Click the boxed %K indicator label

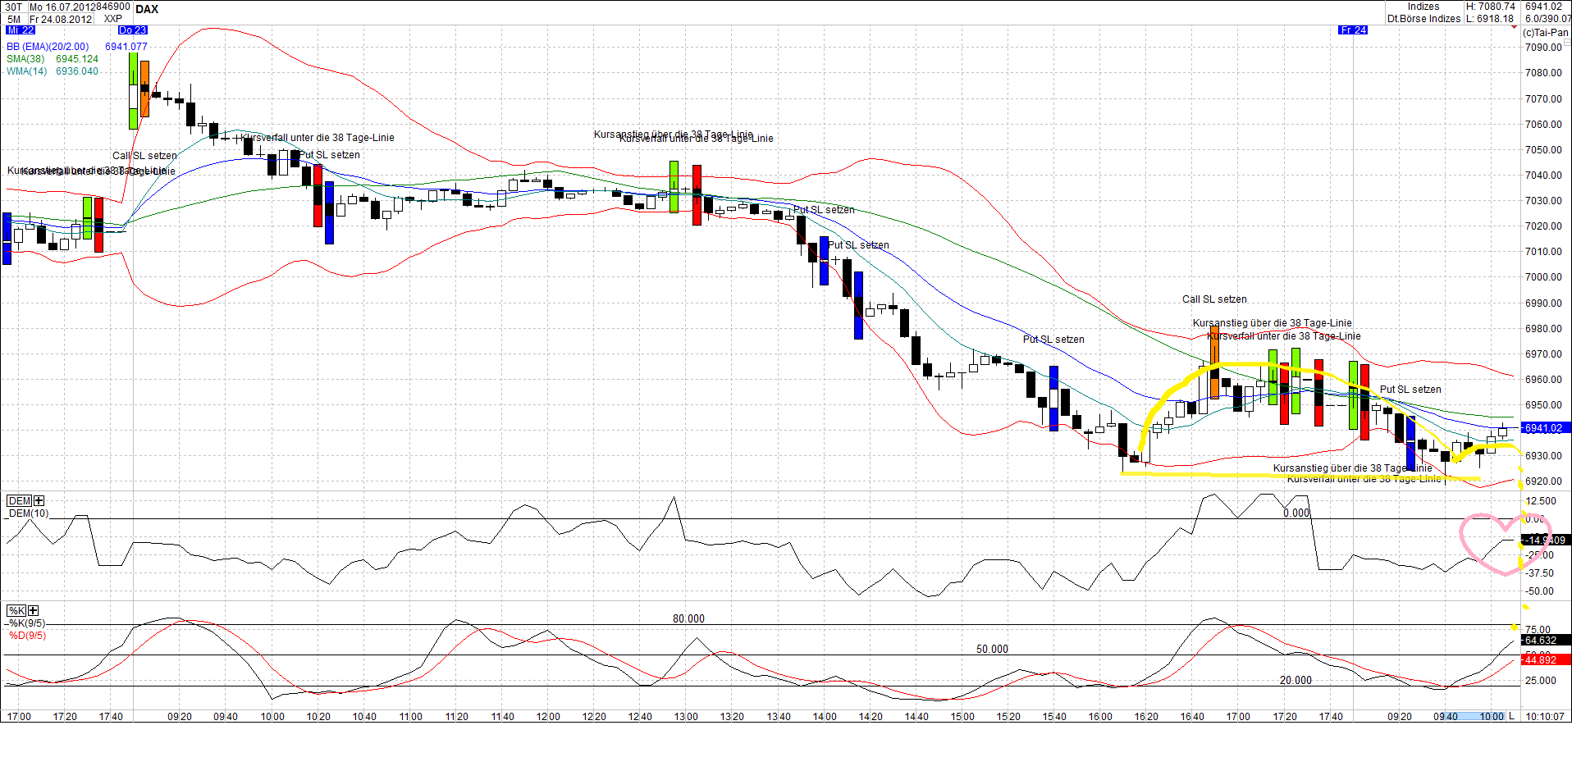tap(16, 610)
